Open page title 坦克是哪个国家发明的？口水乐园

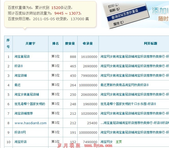point(128,104)
